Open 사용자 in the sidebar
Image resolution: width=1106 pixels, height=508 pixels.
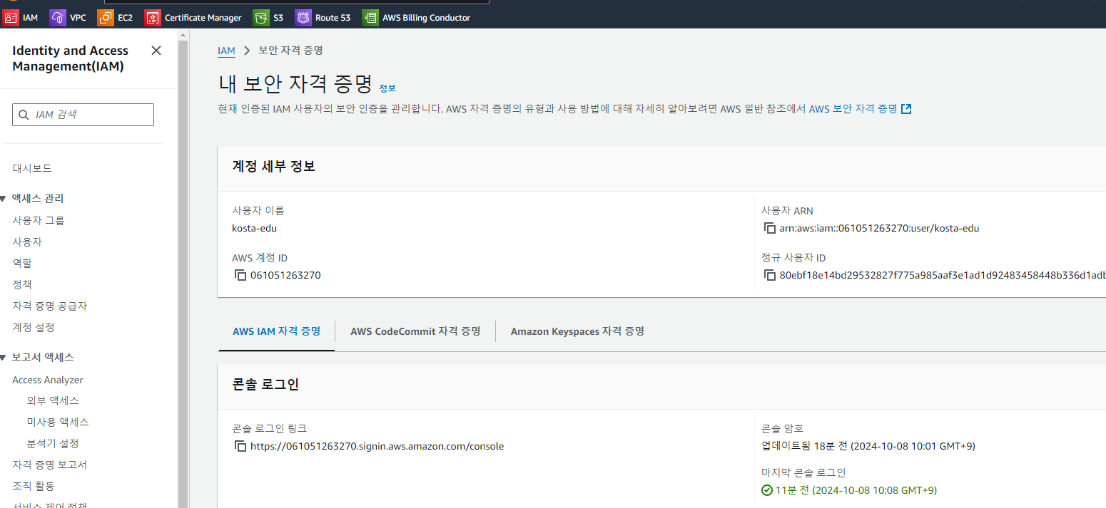pyautogui.click(x=27, y=242)
